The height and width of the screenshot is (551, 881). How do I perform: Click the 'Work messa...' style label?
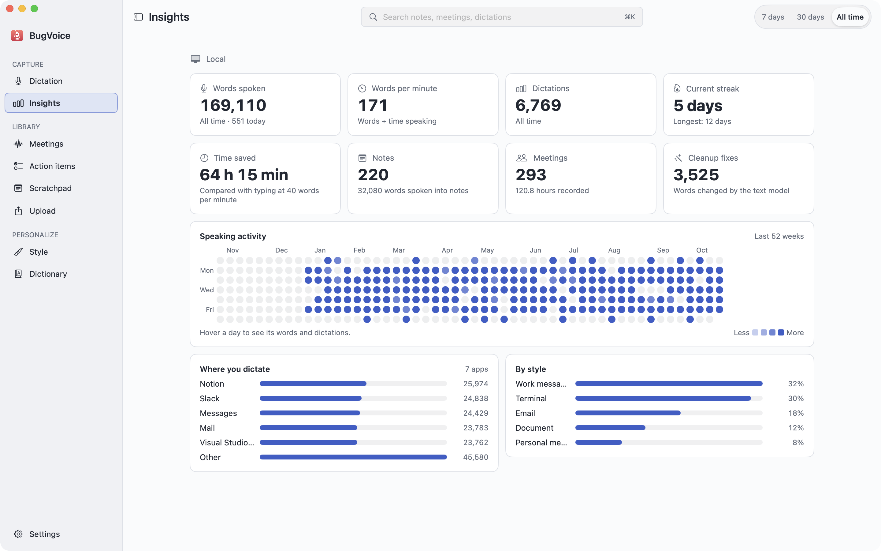coord(541,384)
